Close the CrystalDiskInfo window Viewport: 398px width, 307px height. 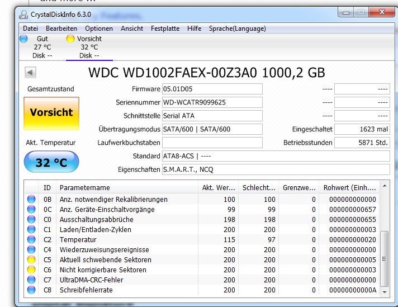pyautogui.click(x=382, y=12)
